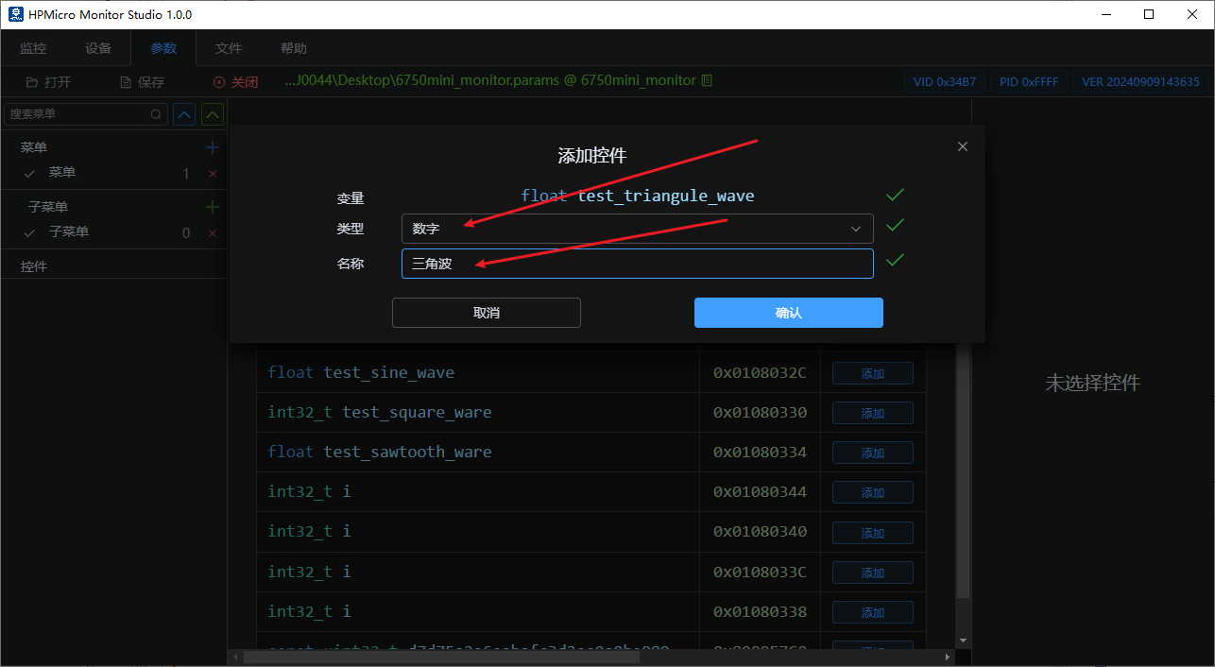Click the scrollbar down arrow in variable list
The image size is (1215, 667).
tap(964, 640)
